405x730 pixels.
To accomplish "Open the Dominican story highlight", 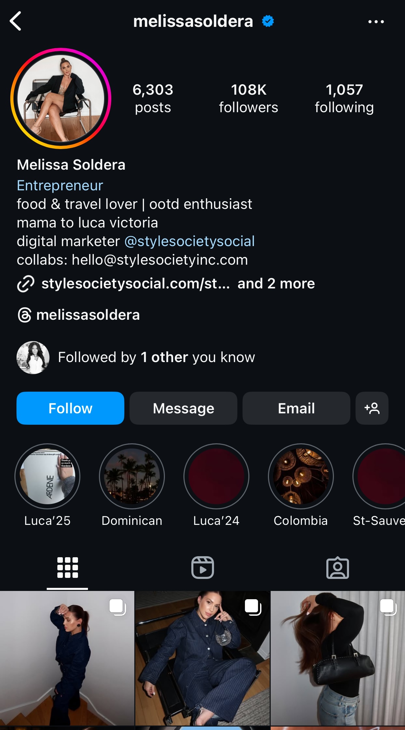I will click(132, 476).
